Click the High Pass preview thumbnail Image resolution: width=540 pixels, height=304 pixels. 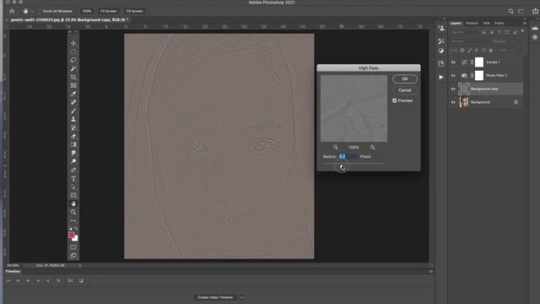[354, 109]
